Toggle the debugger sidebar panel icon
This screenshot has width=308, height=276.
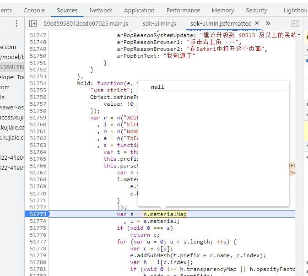295,24
